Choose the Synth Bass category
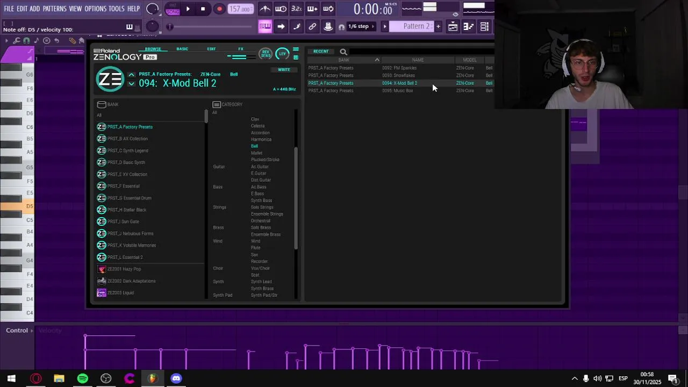 click(261, 200)
